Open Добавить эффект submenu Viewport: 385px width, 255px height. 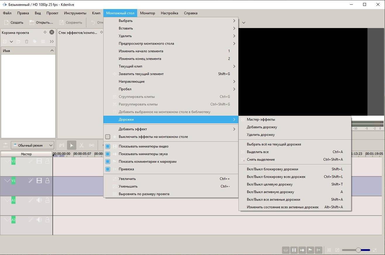point(171,129)
